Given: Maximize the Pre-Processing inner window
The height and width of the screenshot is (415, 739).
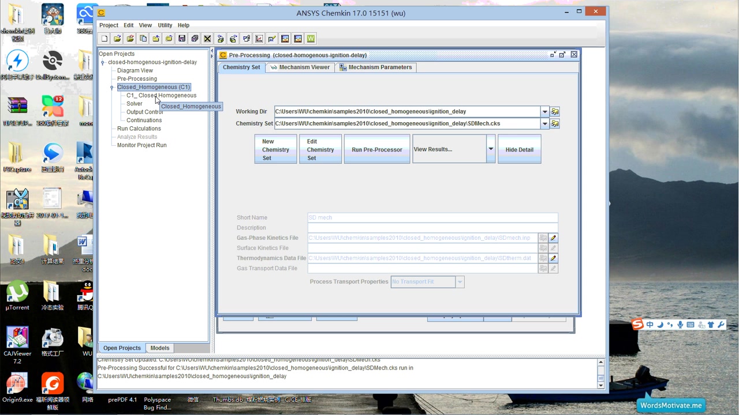Looking at the screenshot, I should 562,55.
